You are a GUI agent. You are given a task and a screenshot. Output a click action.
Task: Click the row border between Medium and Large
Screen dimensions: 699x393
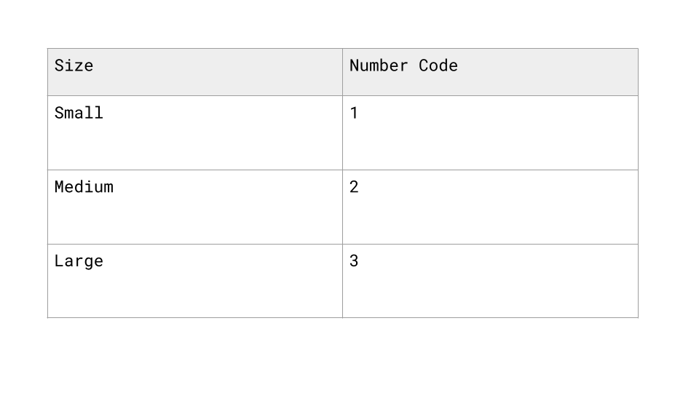(x=194, y=244)
